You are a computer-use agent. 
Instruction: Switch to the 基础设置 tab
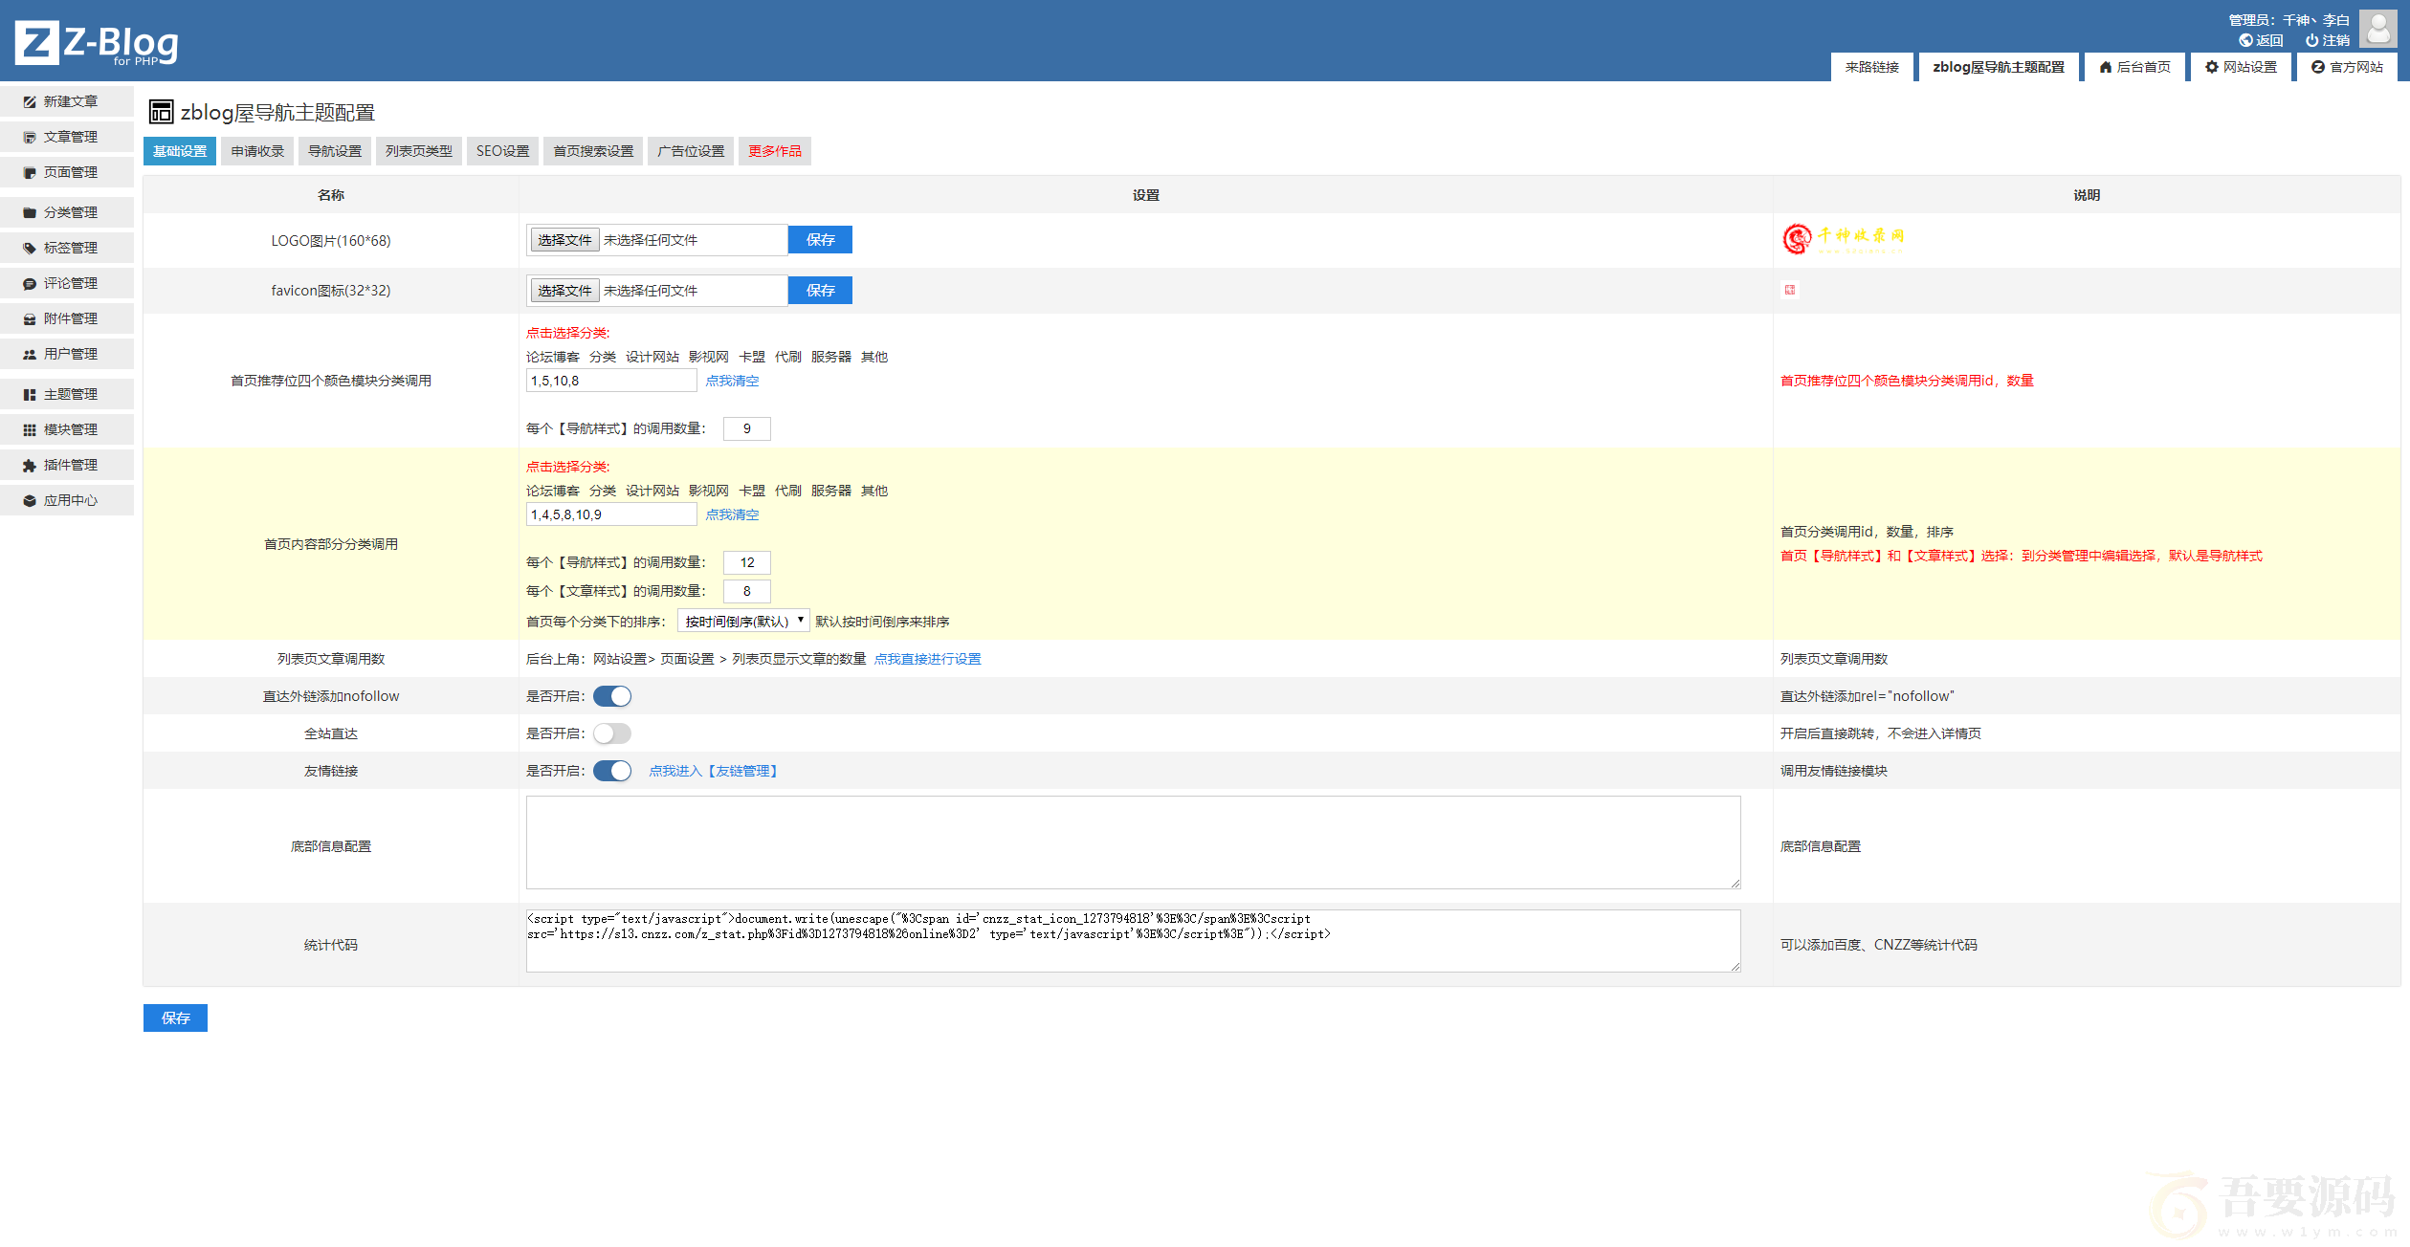tap(180, 151)
